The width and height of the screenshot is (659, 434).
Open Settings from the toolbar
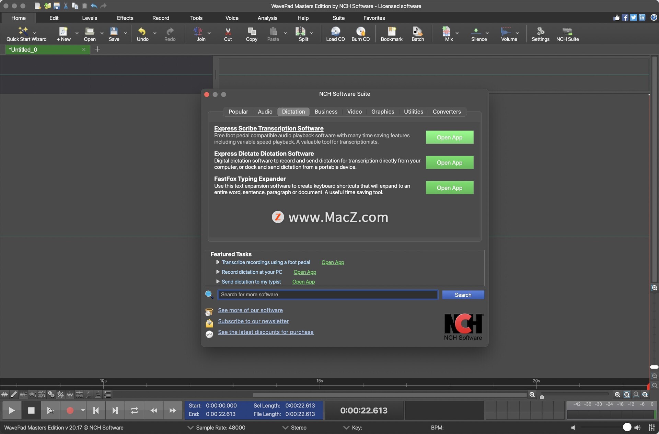540,34
